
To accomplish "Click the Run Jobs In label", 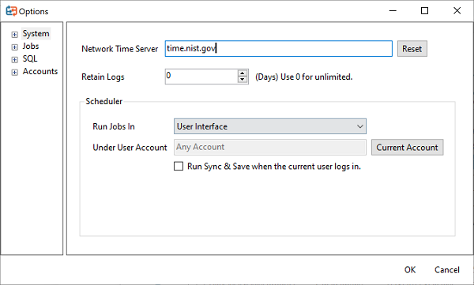I will tap(114, 126).
